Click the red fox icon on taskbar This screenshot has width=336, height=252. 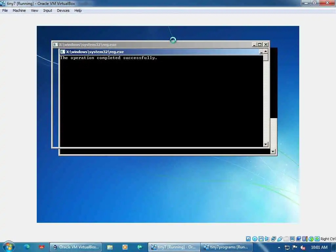(x=42, y=247)
